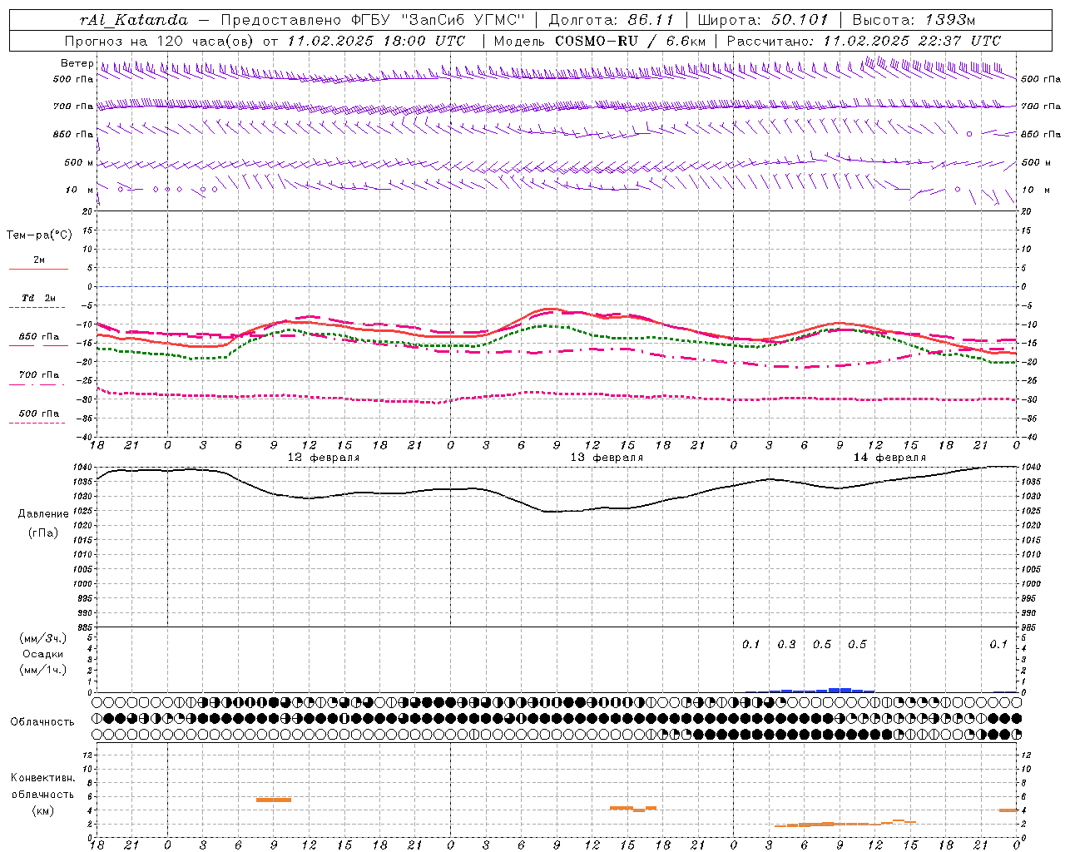1065x852 pixels.
Task: Click the station name rAl_Katanda in header
Action: (133, 20)
